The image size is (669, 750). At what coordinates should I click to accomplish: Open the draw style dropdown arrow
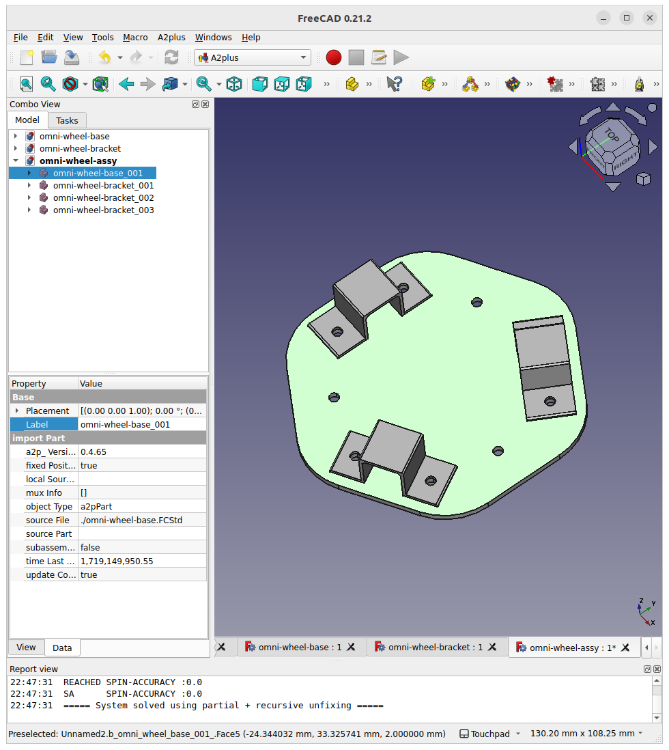85,84
